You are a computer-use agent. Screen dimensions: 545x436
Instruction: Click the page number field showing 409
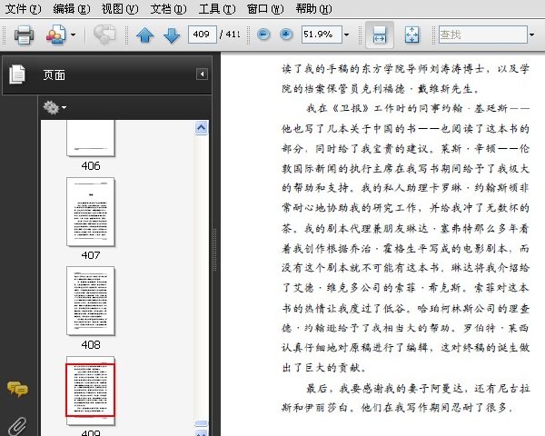[203, 35]
